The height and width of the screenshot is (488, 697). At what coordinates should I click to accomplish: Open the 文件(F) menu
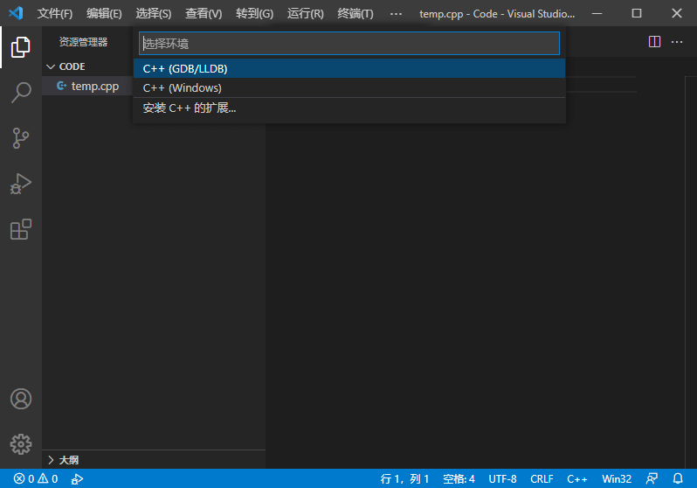[x=55, y=14]
